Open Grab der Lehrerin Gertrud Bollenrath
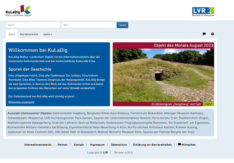Image resolution: width=234 pixels, height=163 pixels. click(x=78, y=123)
